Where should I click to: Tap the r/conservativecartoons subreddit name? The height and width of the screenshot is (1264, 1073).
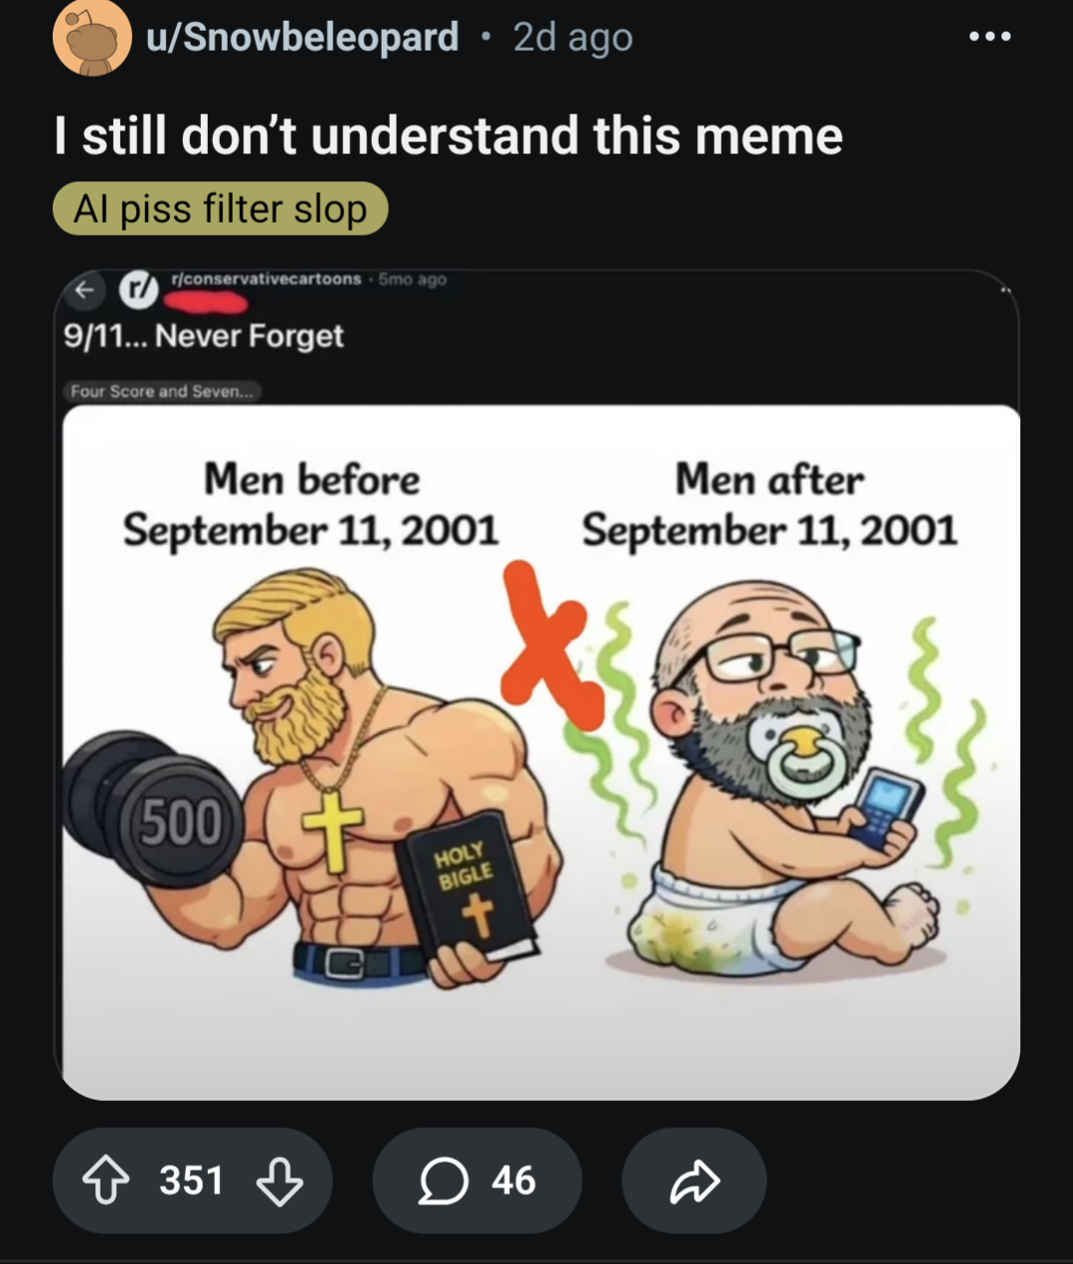click(266, 279)
